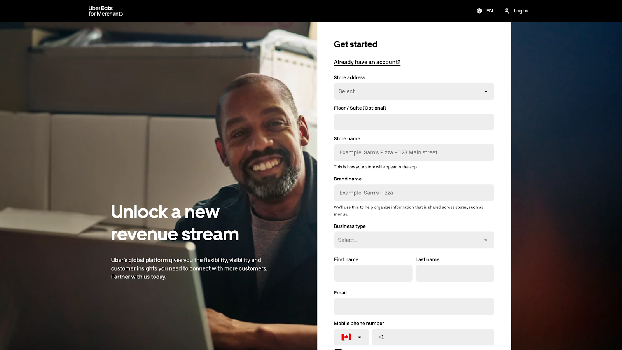The width and height of the screenshot is (622, 350).
Task: Open the language selector globe icon
Action: point(479,10)
